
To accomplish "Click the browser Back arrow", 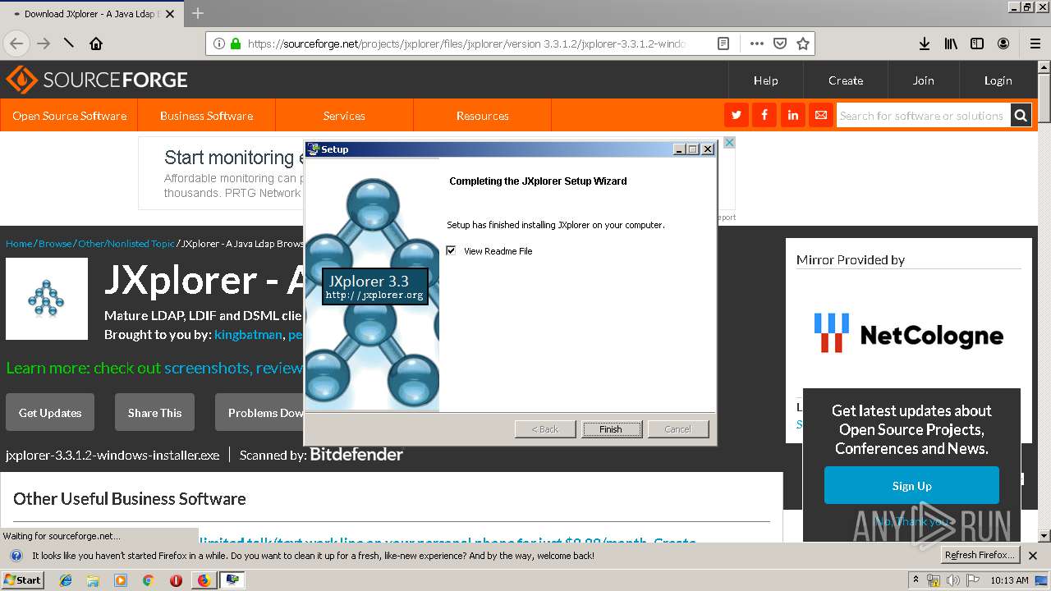I will click(16, 44).
